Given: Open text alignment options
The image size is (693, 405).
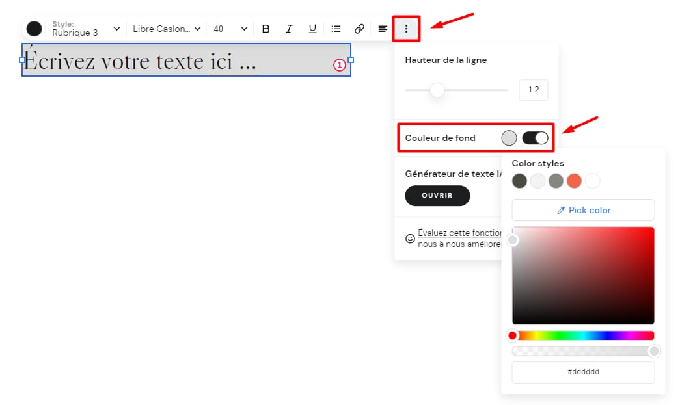Looking at the screenshot, I should tap(383, 29).
